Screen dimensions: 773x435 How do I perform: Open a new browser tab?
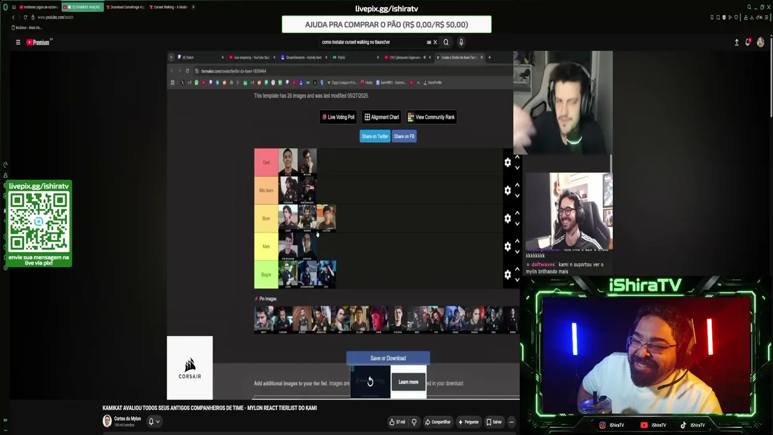click(x=193, y=7)
